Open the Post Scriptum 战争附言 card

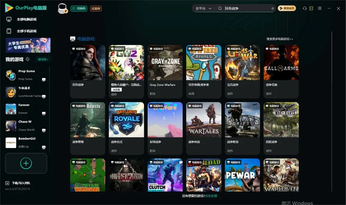tap(242, 128)
